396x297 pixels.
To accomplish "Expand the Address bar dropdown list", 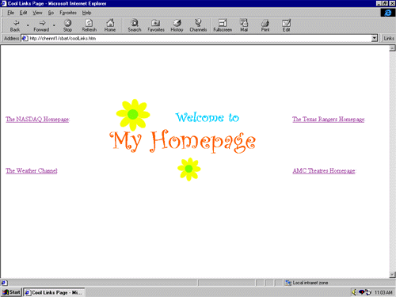I will [374, 38].
